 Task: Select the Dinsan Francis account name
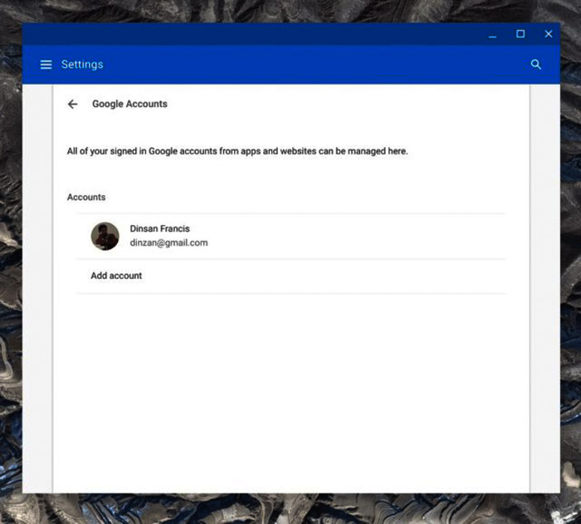tap(159, 228)
